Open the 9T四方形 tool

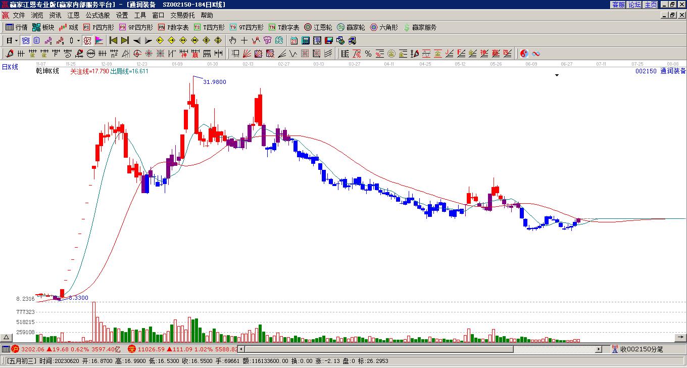point(246,27)
